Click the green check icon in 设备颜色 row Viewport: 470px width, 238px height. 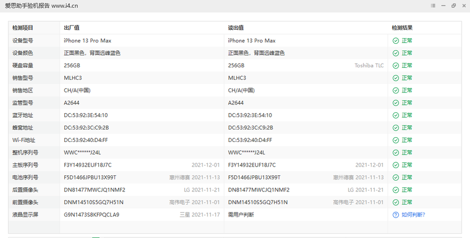click(x=396, y=53)
